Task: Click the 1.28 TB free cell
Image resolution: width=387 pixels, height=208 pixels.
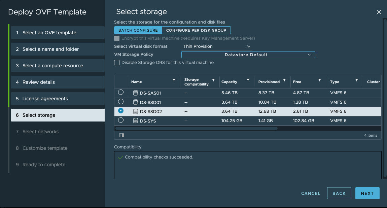Action: point(301,102)
